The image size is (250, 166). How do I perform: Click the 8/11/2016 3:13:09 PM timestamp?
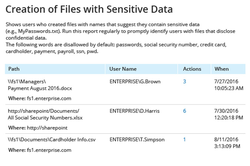(227, 143)
